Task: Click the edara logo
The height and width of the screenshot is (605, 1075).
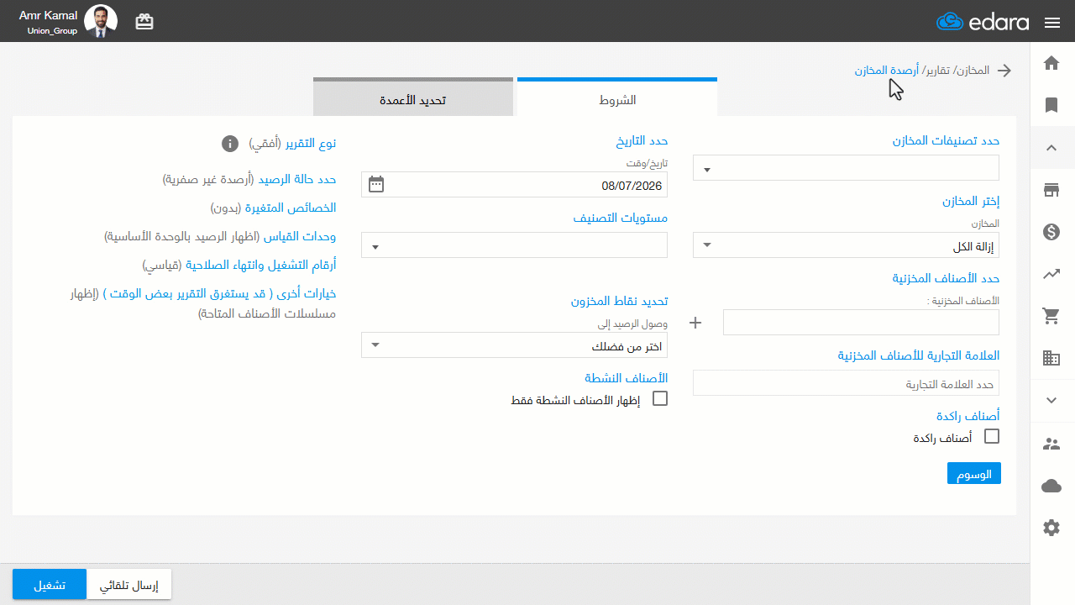Action: [982, 22]
